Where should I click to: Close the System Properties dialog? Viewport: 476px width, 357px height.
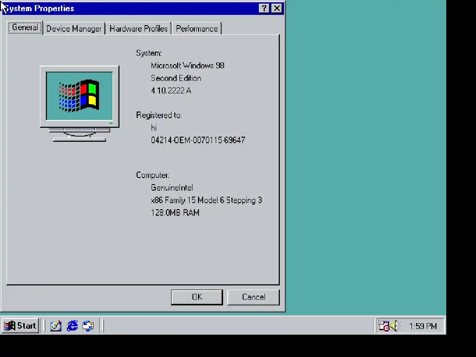277,8
